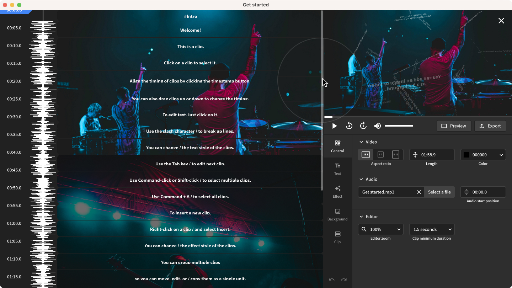Set aspect ratio to 9:16 vertical
The height and width of the screenshot is (288, 512).
tap(395, 155)
